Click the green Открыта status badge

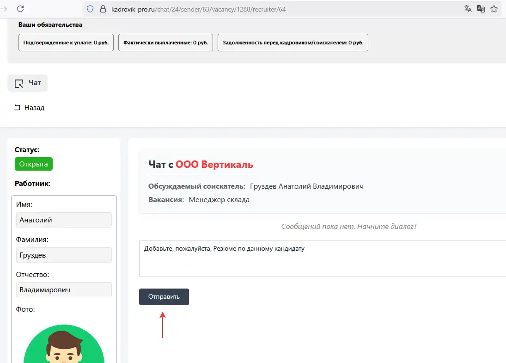34,164
